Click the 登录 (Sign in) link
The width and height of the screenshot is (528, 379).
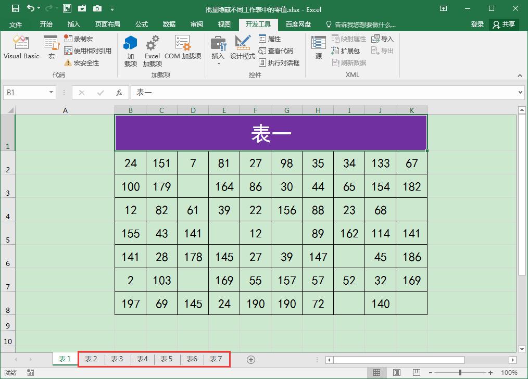tap(477, 24)
